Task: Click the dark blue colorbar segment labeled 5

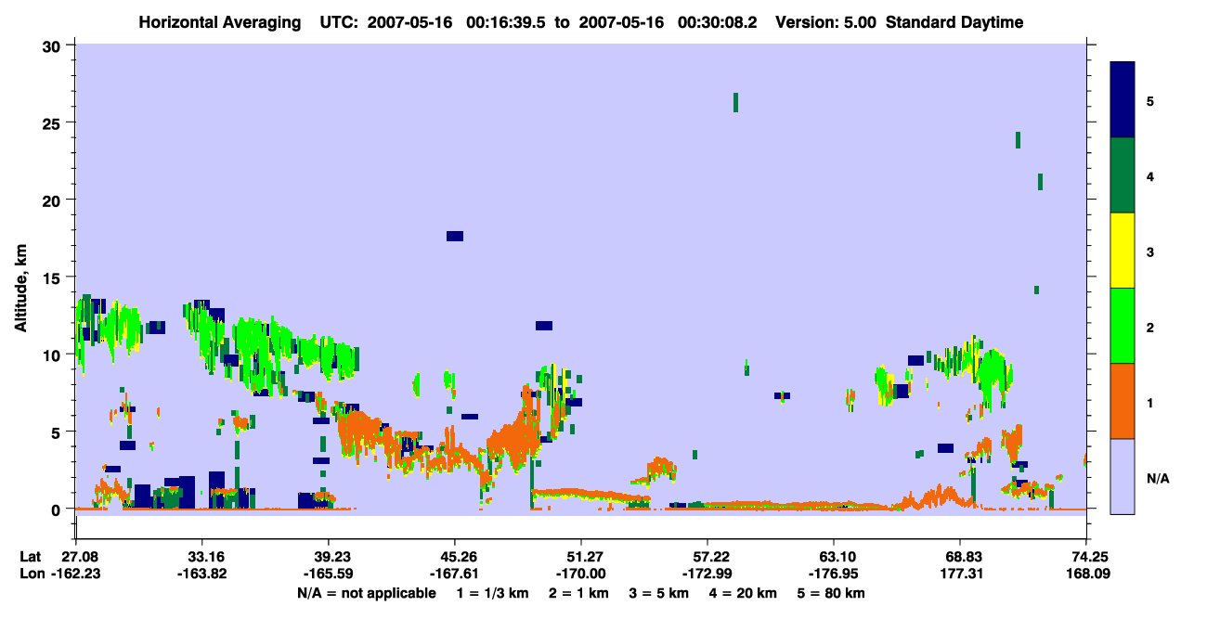Action: 1123,100
